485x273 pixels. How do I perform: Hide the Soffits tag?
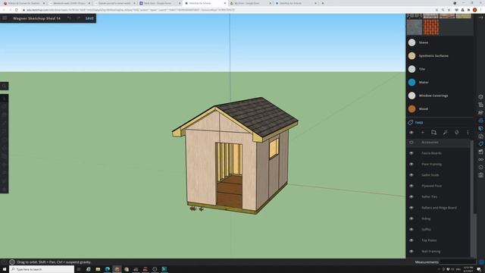point(411,229)
